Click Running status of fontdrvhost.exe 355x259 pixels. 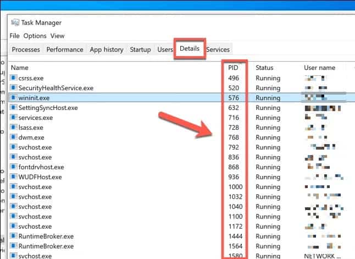[x=268, y=168]
